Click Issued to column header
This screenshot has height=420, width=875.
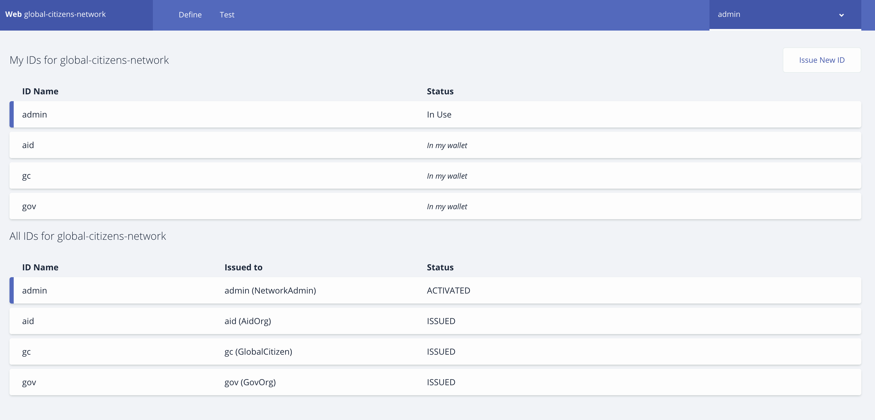click(243, 267)
